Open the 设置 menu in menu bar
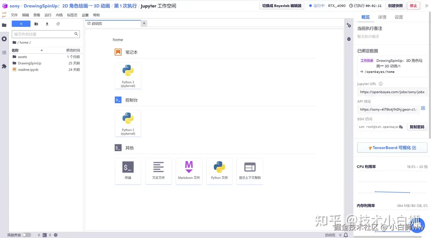The width and height of the screenshot is (431, 238). pos(85,15)
